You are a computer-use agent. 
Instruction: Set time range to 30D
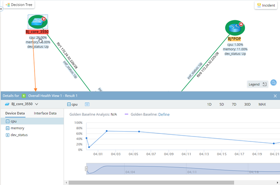(x=247, y=104)
